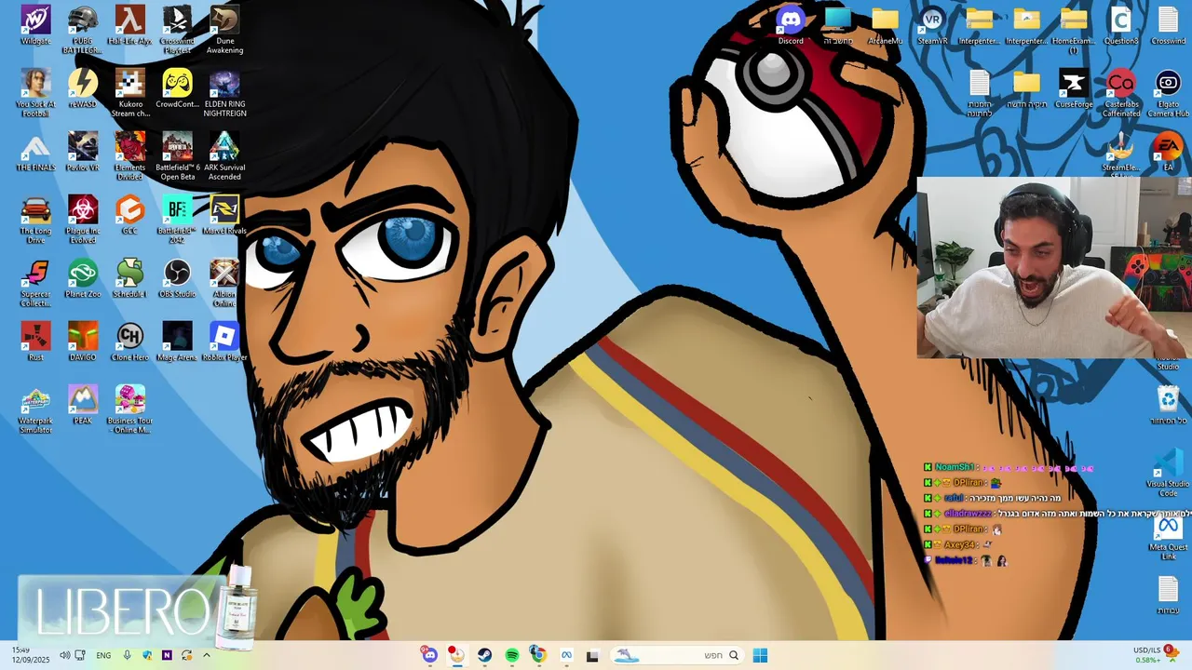This screenshot has height=670, width=1192.
Task: Select the Elgato Camera Hub icon
Action: pyautogui.click(x=1168, y=92)
